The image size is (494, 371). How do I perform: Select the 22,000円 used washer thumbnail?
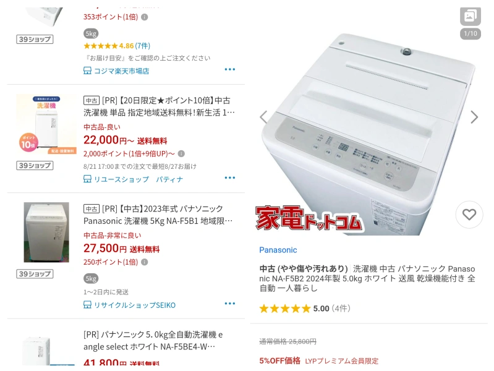[x=46, y=124]
